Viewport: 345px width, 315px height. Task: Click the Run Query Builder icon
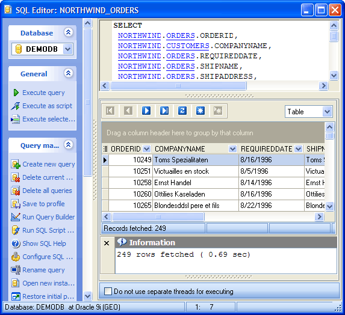pyautogui.click(x=16, y=217)
